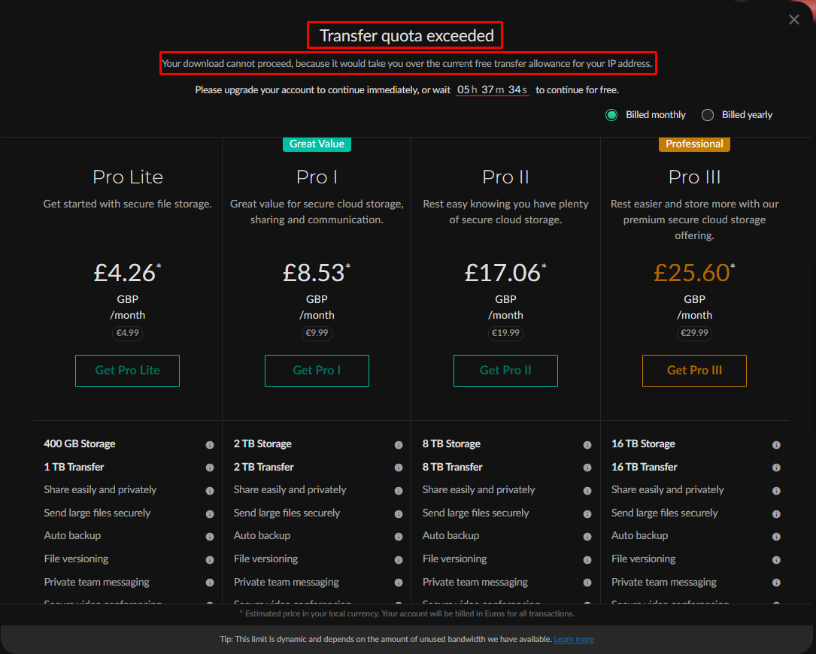Follow the Learn more link
This screenshot has width=816, height=654.
click(574, 639)
